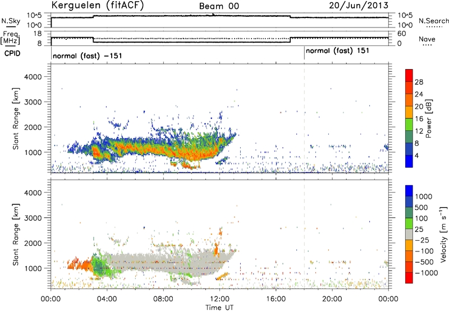Click the "Power [dB]" color bar title
This screenshot has width=449, height=311.
pos(428,118)
